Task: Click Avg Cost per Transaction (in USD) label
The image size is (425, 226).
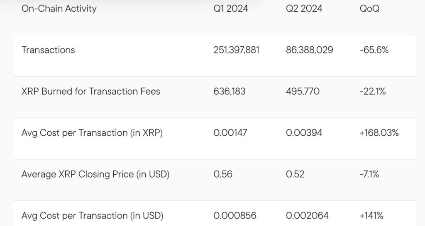Action: click(92, 216)
